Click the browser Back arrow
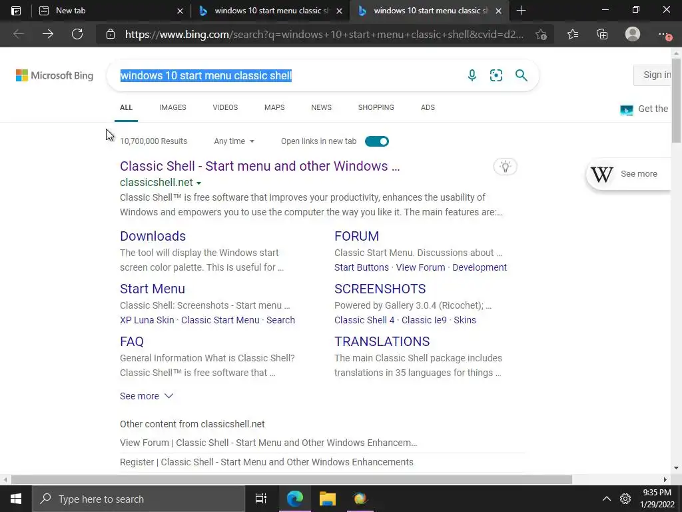The height and width of the screenshot is (512, 682). (18, 34)
